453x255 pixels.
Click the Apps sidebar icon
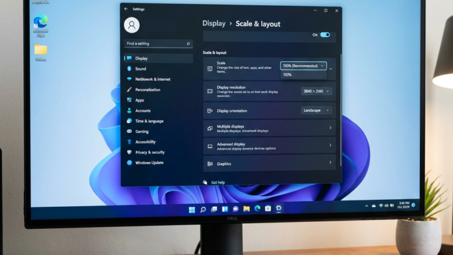click(129, 100)
